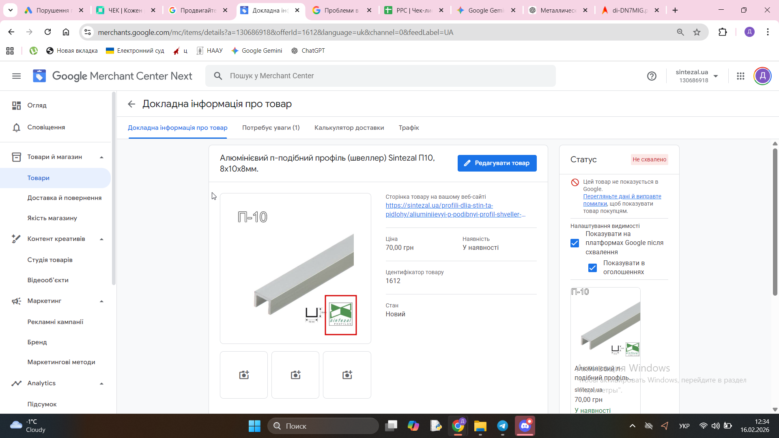The height and width of the screenshot is (438, 779).
Task: Open the notifications bell icon in sidebar
Action: point(16,127)
